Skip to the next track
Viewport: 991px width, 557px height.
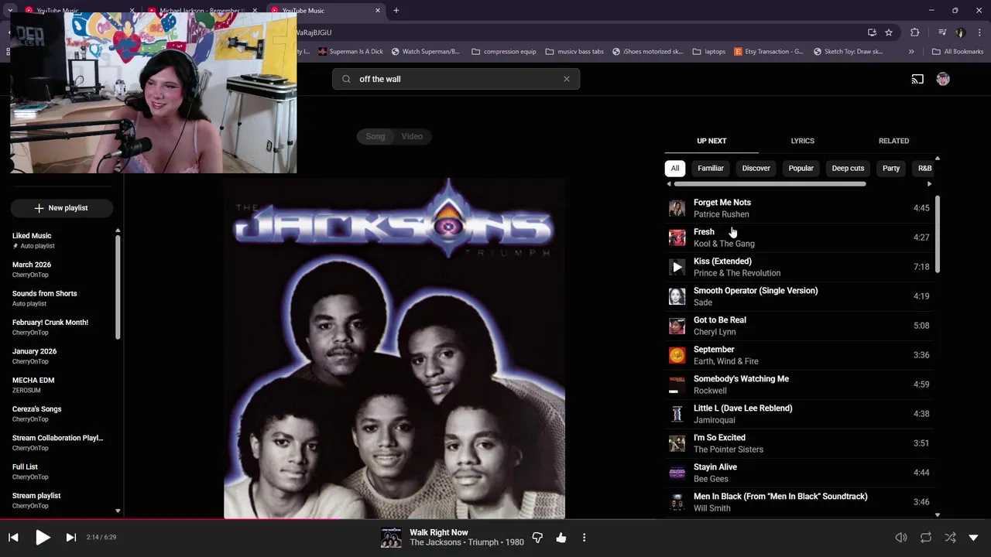pyautogui.click(x=70, y=538)
